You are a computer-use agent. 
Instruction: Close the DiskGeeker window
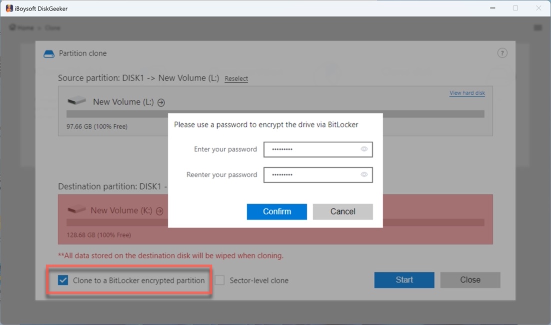pos(538,8)
